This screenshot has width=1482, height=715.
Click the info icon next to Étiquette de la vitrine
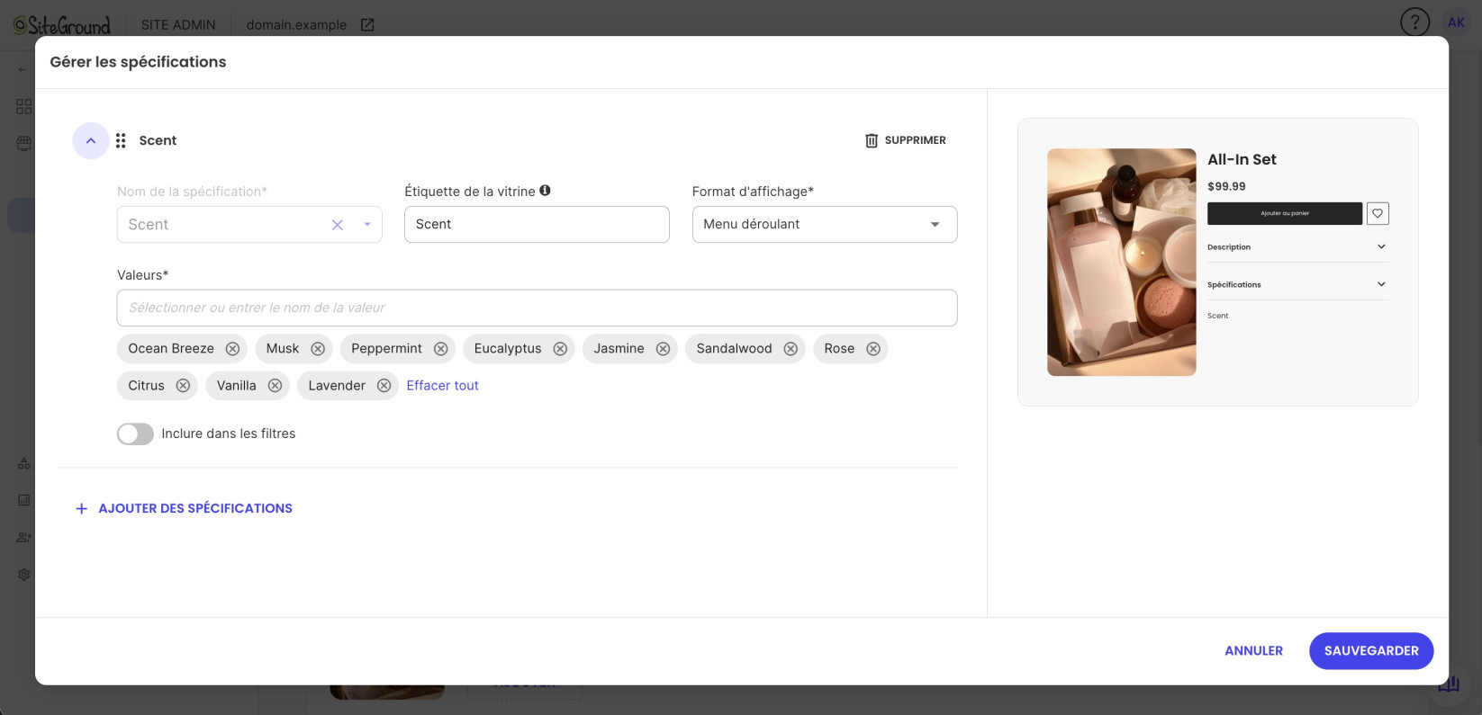[x=546, y=191]
